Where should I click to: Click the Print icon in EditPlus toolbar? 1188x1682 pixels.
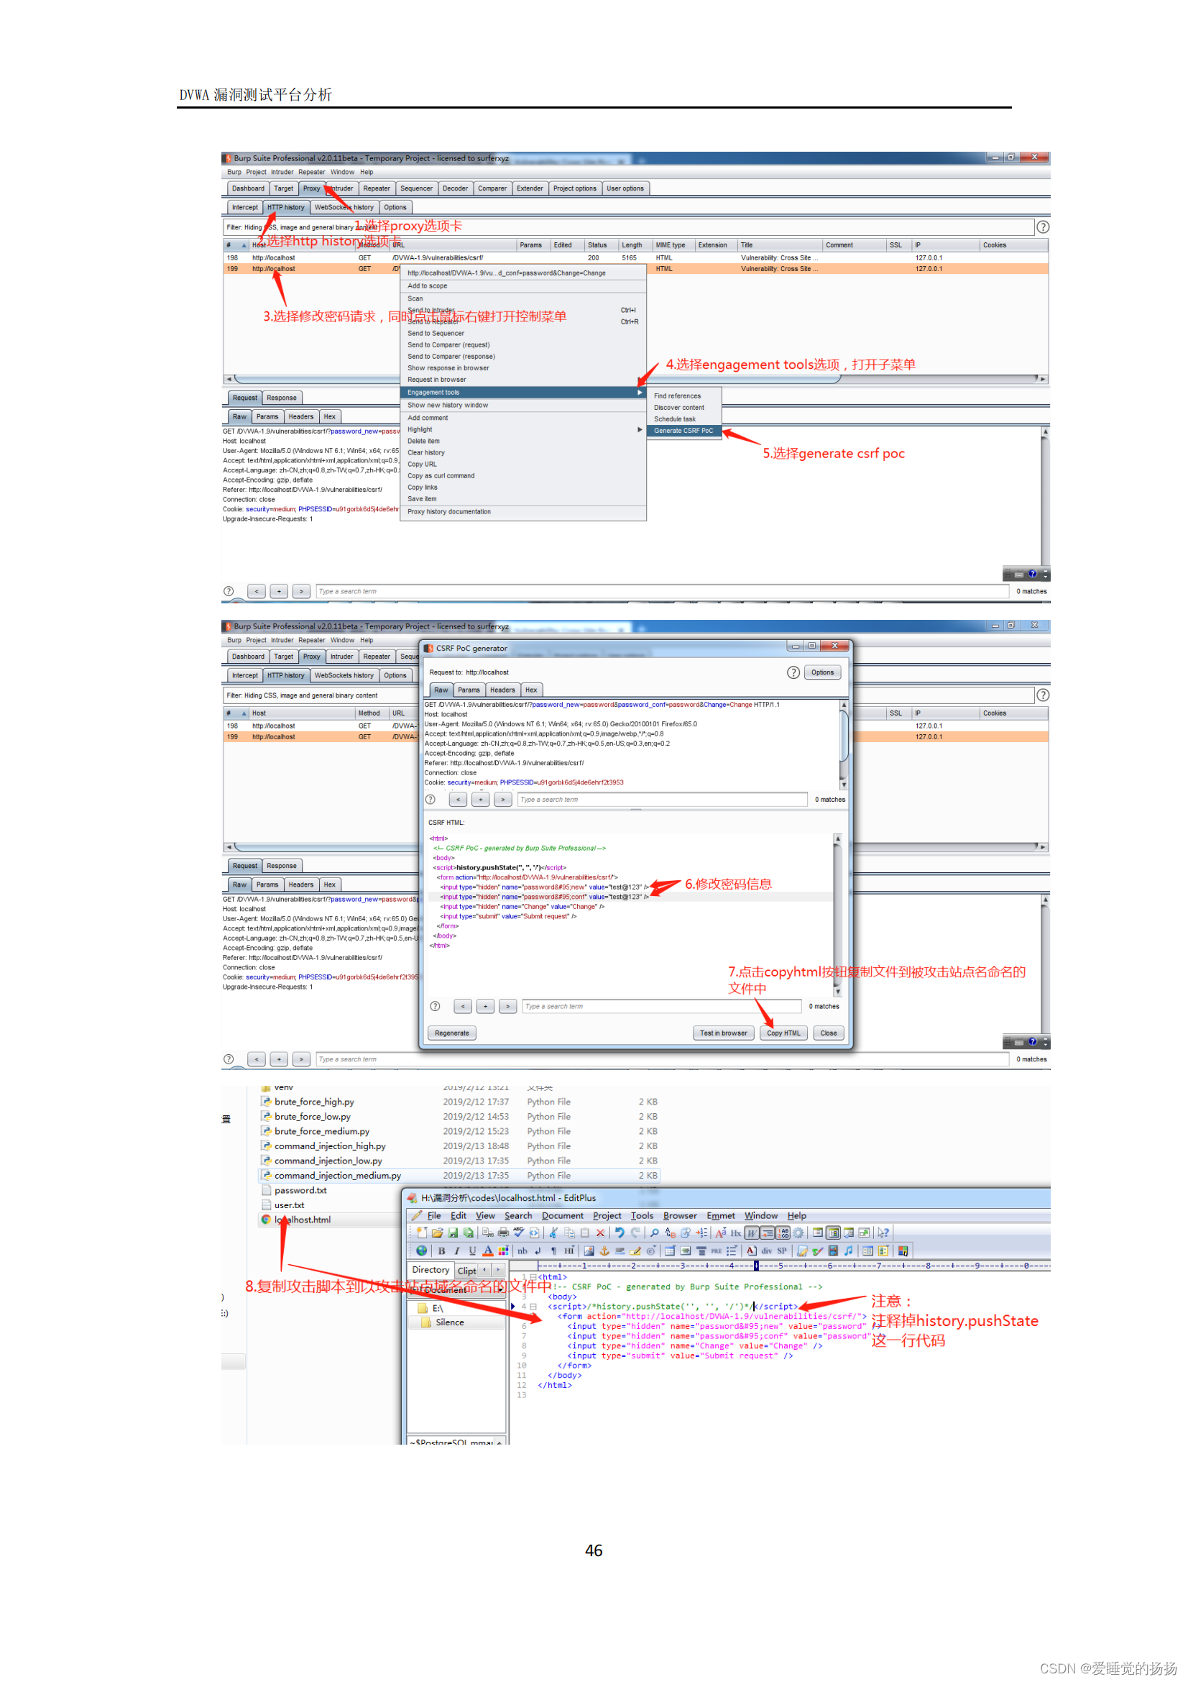tap(504, 1233)
